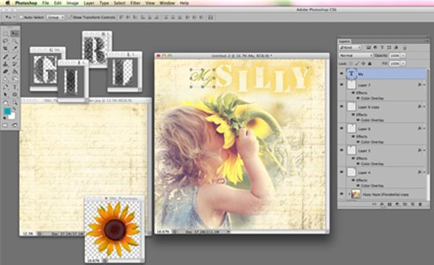Open the File menu
Viewport: 434px width, 265px height.
[x=46, y=3]
